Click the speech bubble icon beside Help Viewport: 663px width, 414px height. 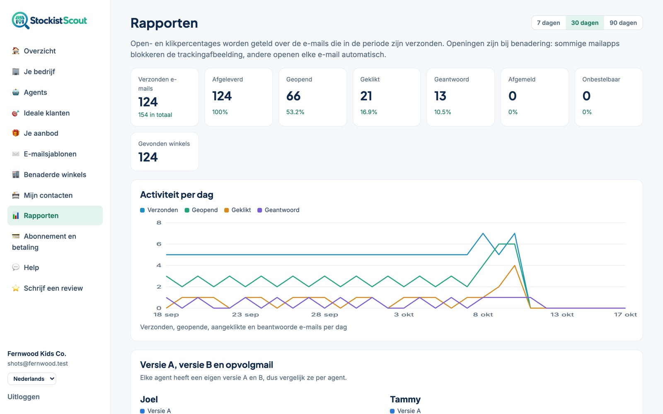pos(16,267)
